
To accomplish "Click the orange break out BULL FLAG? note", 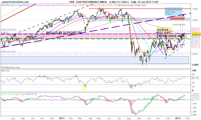I will [164, 31].
